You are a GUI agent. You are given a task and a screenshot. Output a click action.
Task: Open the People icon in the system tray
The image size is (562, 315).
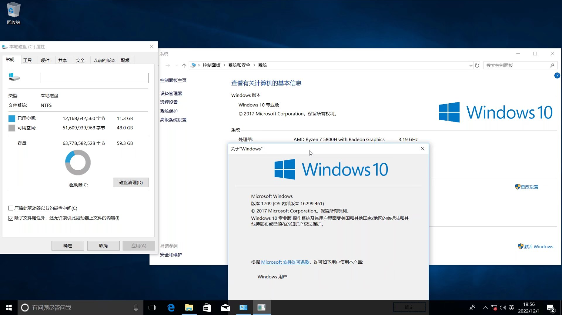pyautogui.click(x=472, y=307)
